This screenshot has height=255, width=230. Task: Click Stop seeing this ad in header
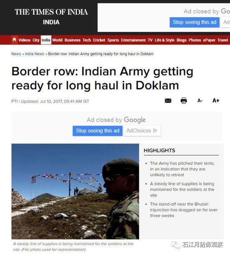[x=194, y=22]
